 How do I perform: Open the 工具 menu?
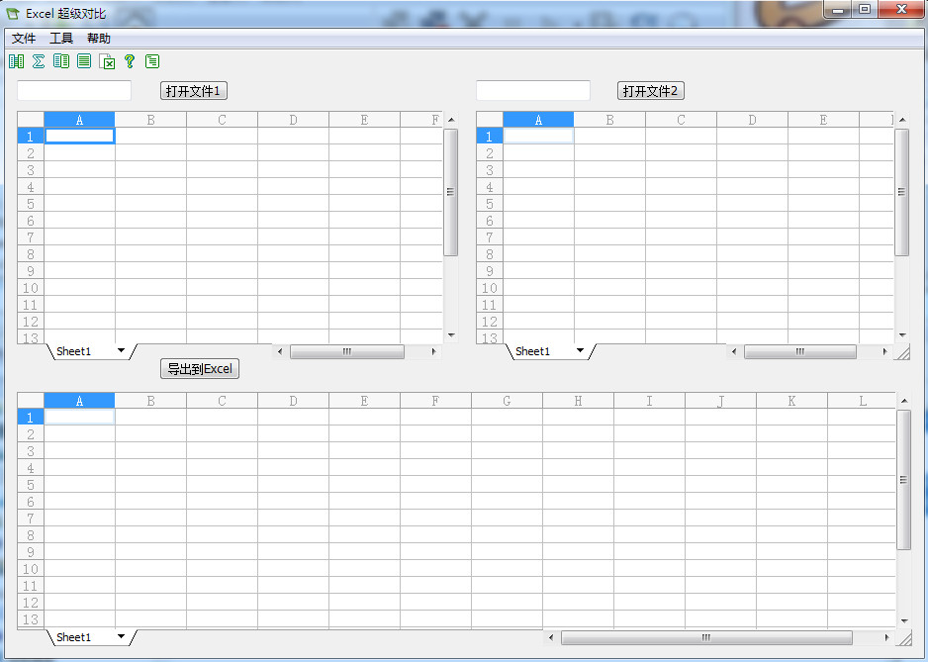[61, 39]
